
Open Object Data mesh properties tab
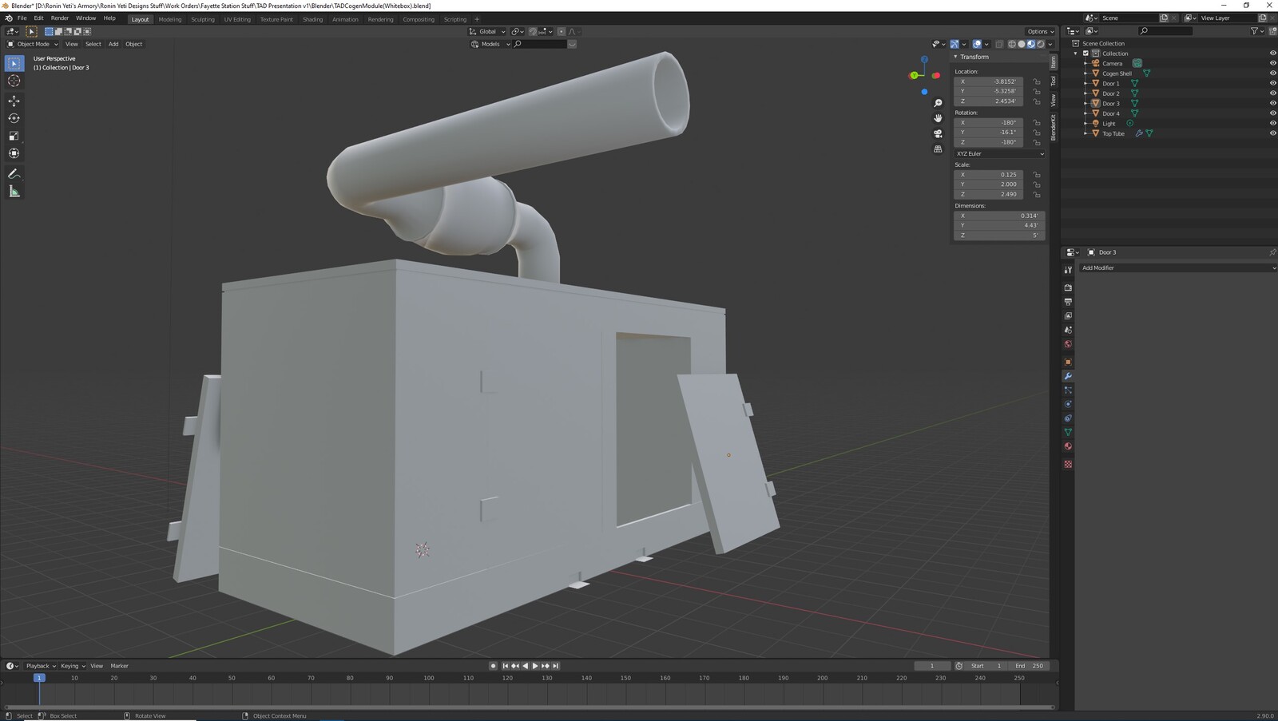[x=1068, y=432]
